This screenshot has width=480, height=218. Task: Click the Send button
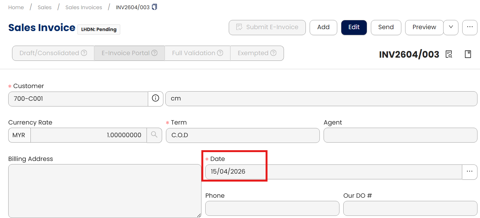(386, 27)
